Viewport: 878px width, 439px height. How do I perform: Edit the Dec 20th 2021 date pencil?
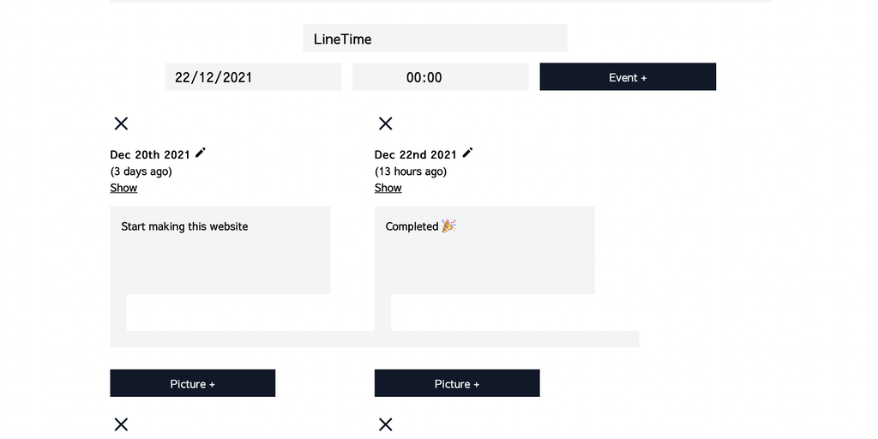[201, 153]
